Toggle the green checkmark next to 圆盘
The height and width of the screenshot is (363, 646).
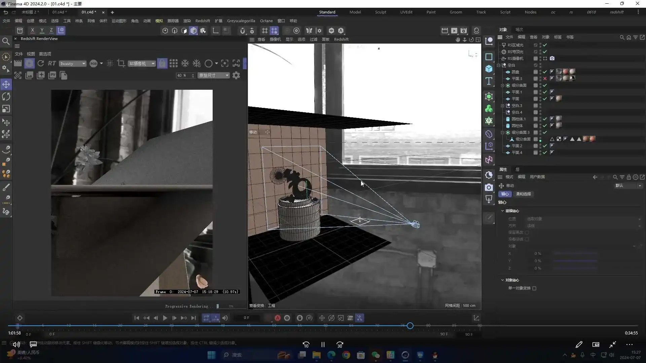[x=545, y=72]
